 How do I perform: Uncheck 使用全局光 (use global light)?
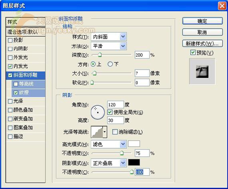point(109,112)
